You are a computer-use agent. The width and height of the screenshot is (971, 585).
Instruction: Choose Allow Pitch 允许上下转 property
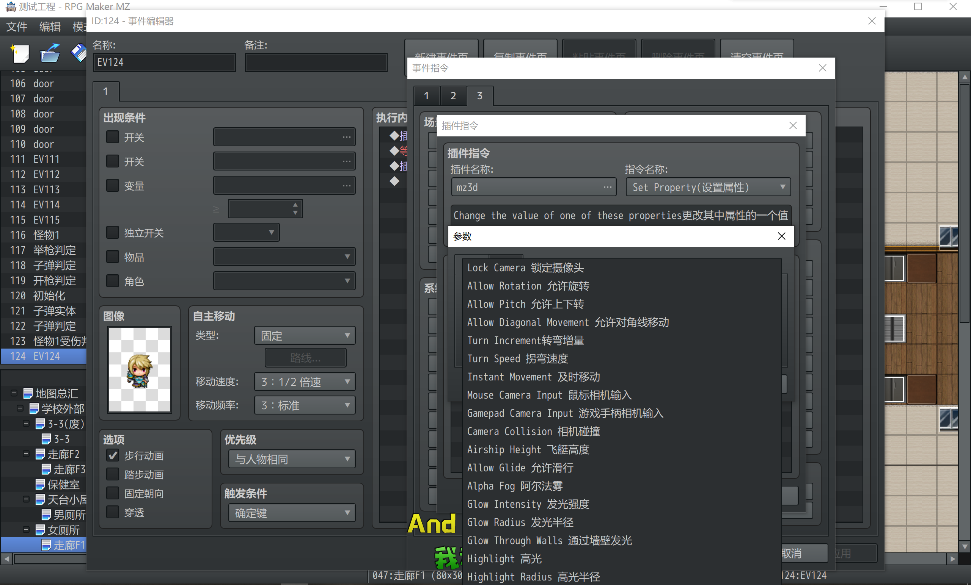621,304
